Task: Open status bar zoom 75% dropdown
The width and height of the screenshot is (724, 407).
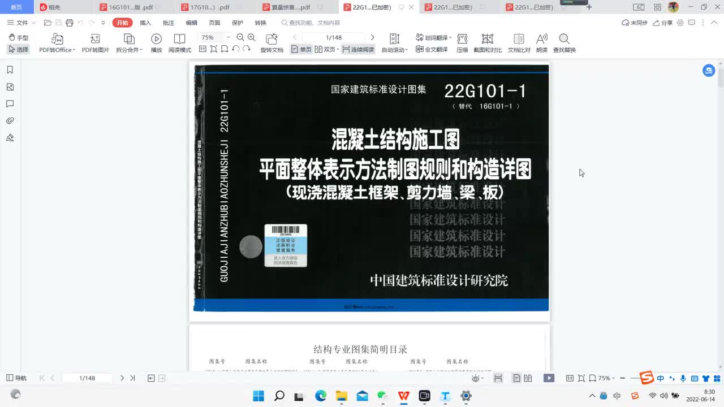Action: coord(607,378)
